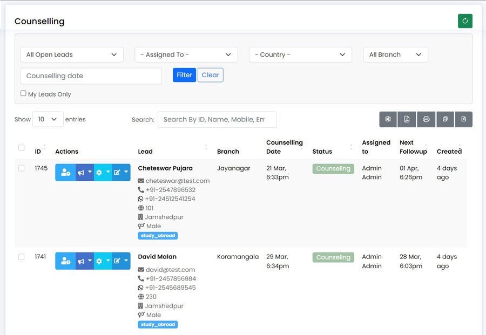486x335 pixels.
Task: Focus the search leads input
Action: tap(217, 120)
